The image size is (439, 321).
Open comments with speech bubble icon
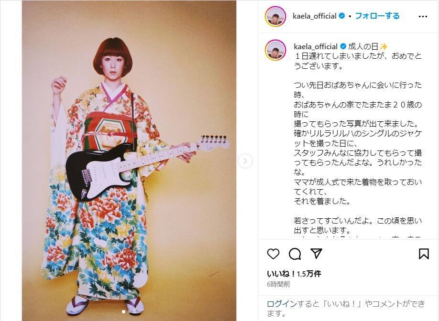[295, 254]
